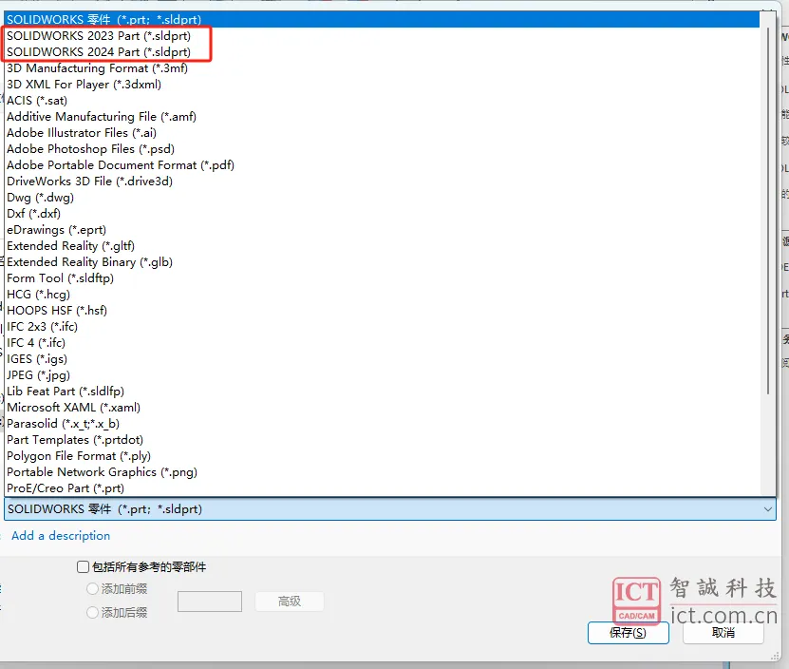Select Additive Manufacturing File (*.amf)
The height and width of the screenshot is (669, 789).
[382, 116]
